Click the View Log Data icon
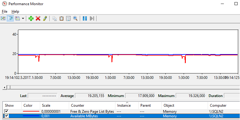 coord(10,18)
